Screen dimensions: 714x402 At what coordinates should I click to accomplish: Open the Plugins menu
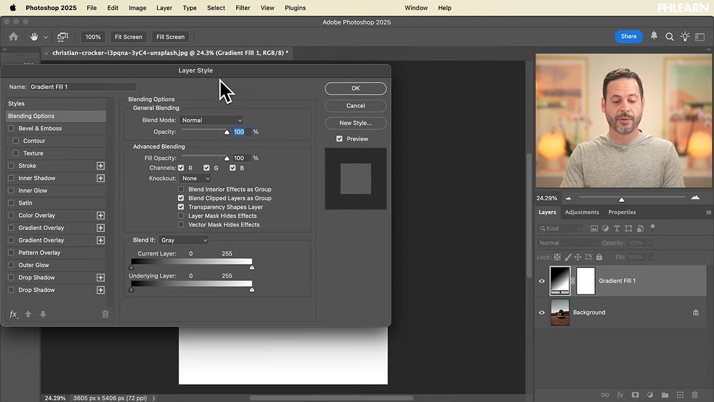point(295,8)
